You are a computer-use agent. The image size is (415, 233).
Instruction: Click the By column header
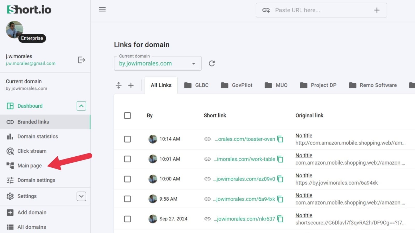150,115
